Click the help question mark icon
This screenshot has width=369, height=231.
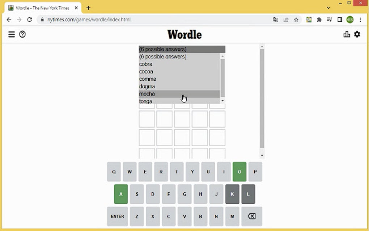point(22,34)
